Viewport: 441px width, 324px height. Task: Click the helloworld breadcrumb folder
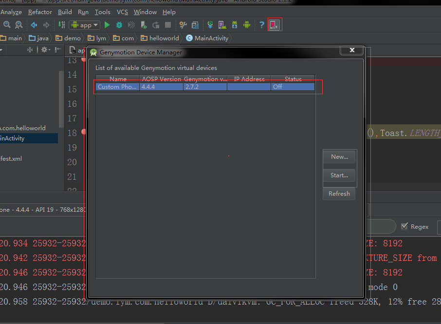click(x=160, y=38)
